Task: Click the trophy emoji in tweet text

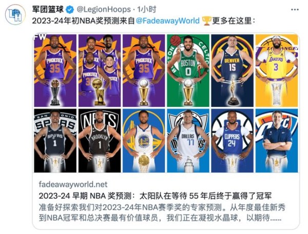Action: (x=206, y=21)
